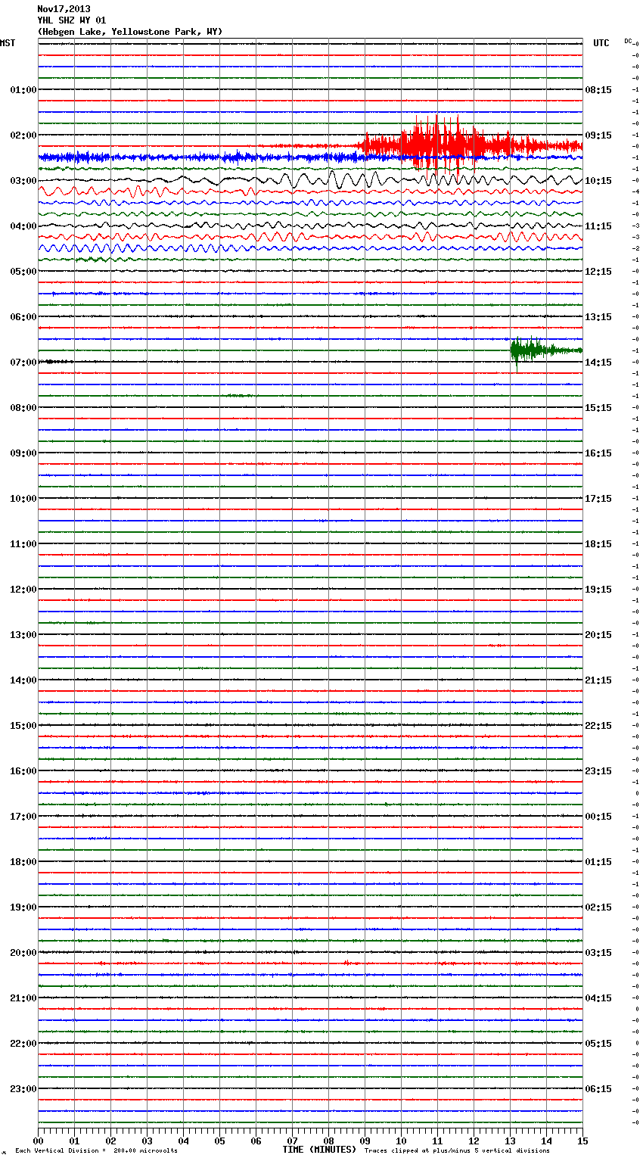Click the 04:15 UTC time label

coord(598,998)
